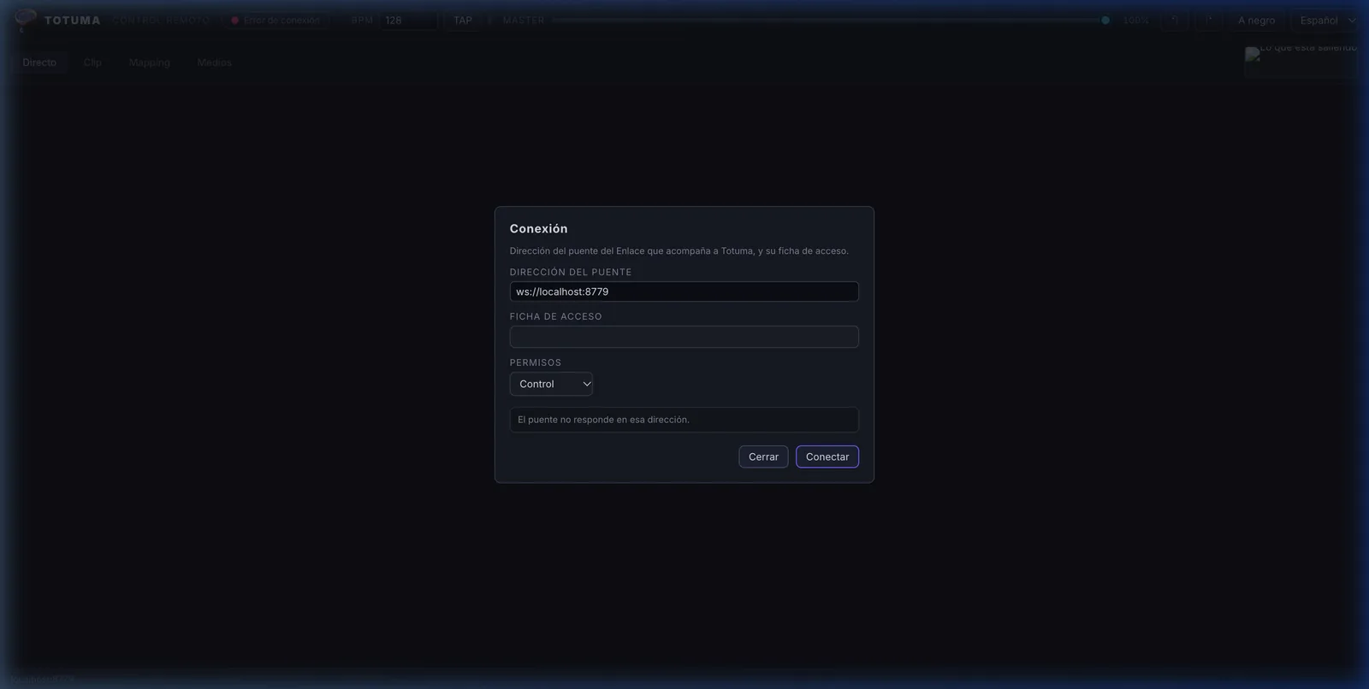Click the dialog description starting "Dirección del puente del Enlace"
The image size is (1369, 689).
tap(679, 250)
